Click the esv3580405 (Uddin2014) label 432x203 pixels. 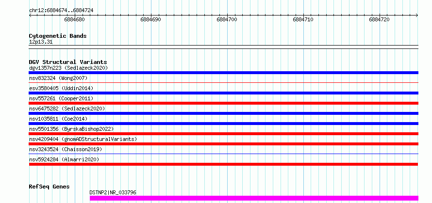[61, 88]
